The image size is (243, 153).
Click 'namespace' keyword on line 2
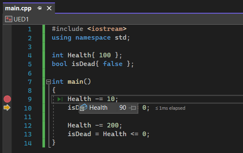[x=93, y=38]
